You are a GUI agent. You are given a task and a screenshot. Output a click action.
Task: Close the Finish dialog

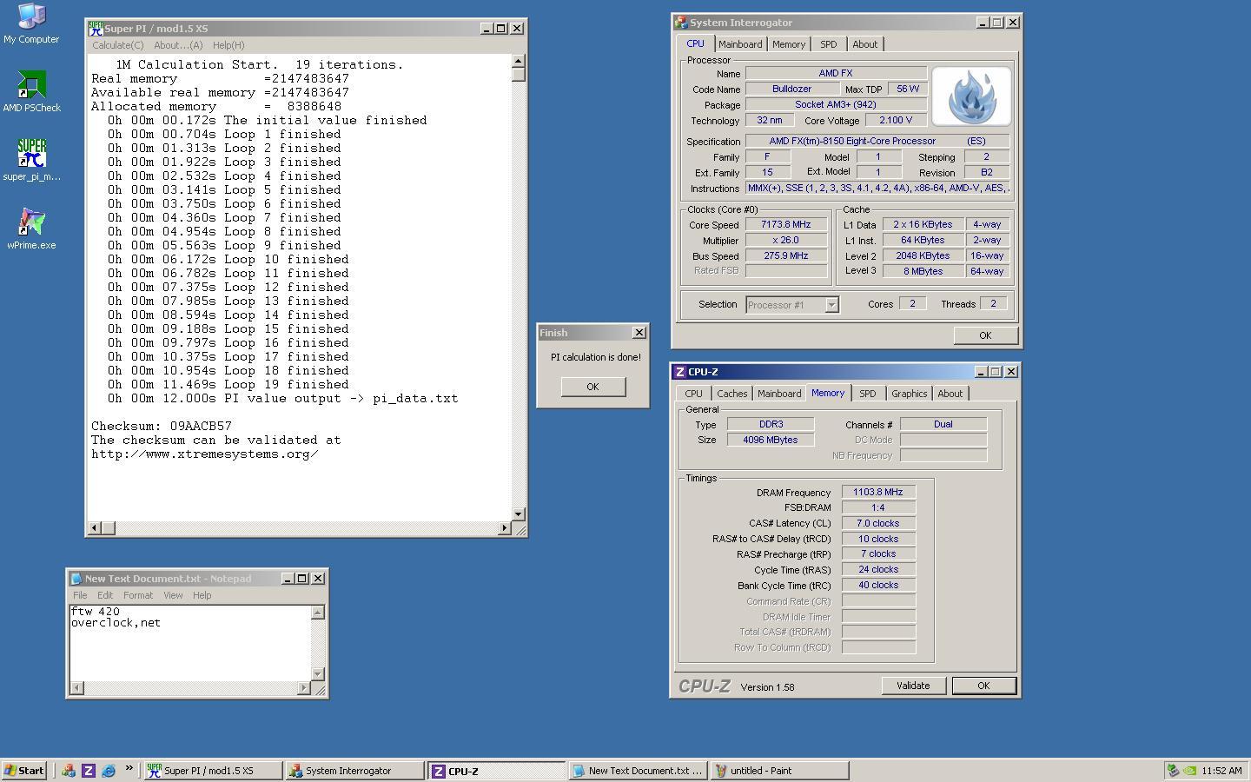(639, 333)
